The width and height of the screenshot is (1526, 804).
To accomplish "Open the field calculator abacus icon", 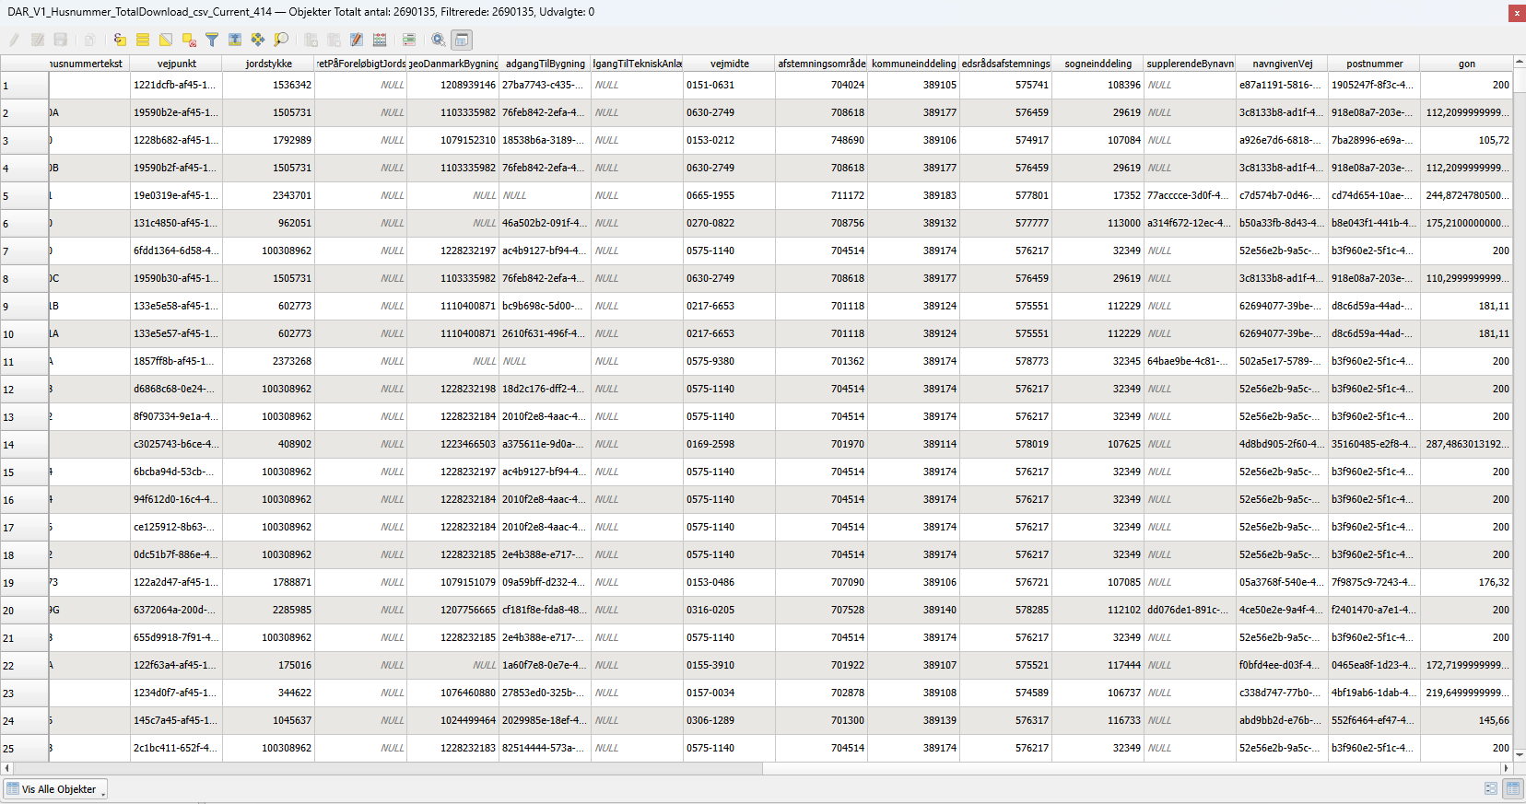I will pyautogui.click(x=380, y=40).
